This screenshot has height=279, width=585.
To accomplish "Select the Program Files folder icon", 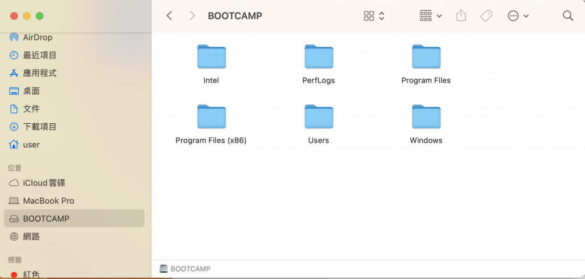I will tap(426, 57).
